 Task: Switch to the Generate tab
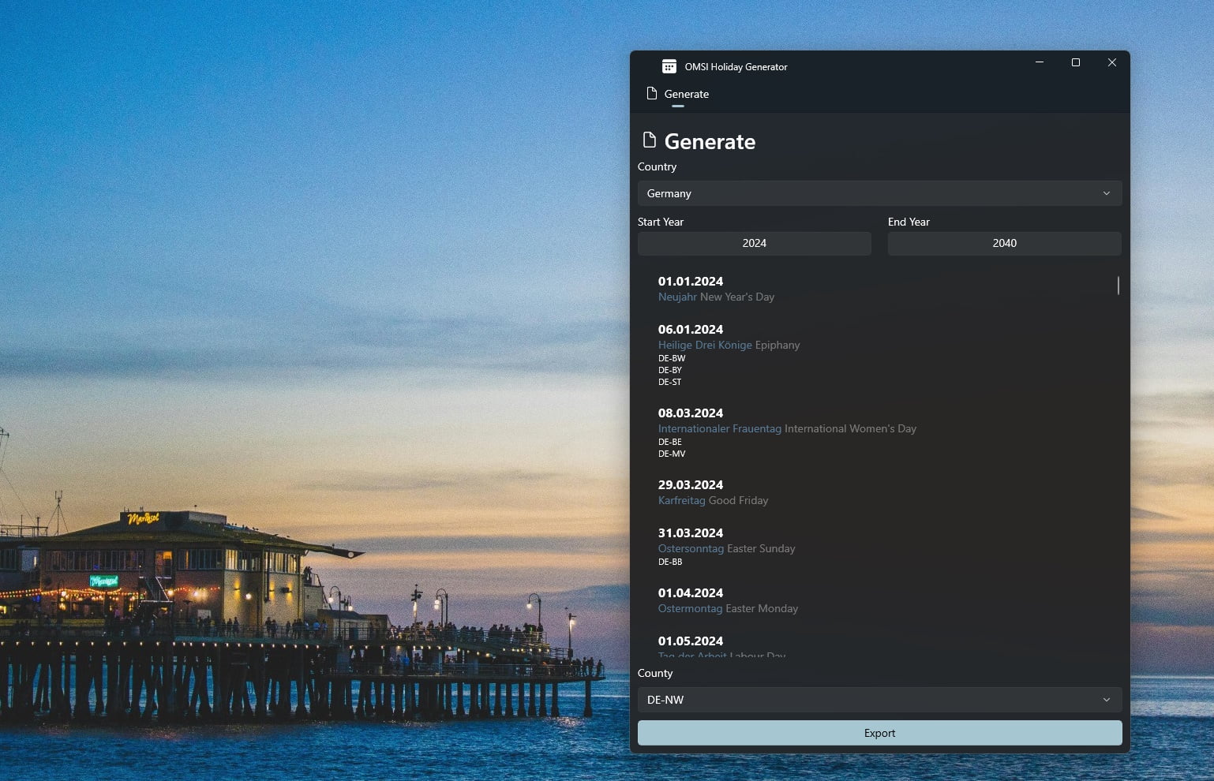(x=678, y=94)
